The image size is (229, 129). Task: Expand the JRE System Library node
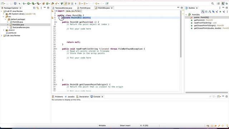click(4, 14)
